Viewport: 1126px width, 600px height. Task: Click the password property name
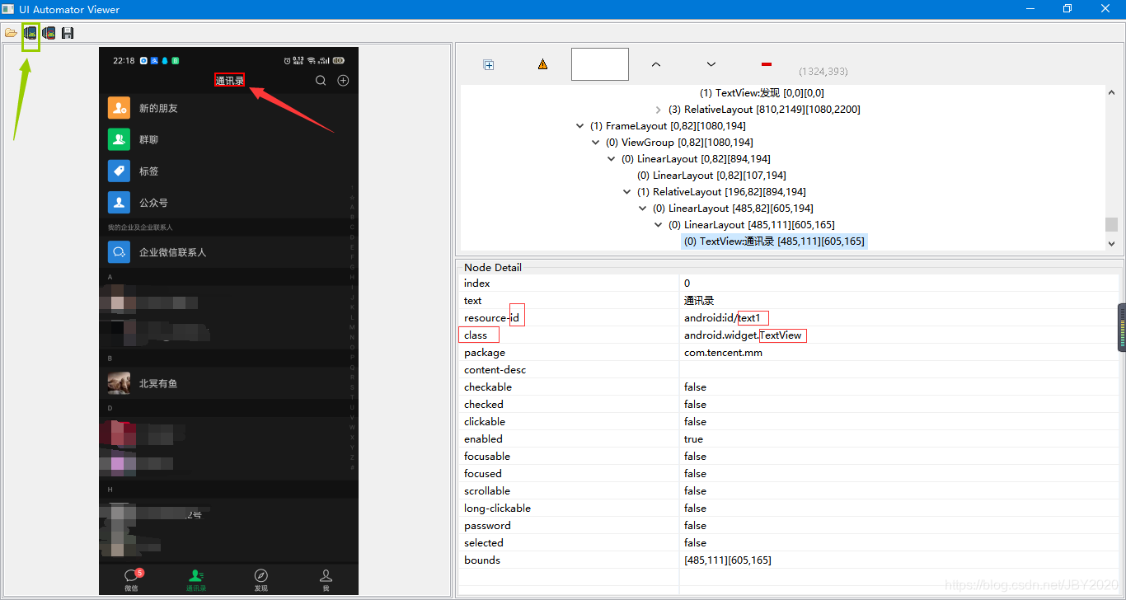(x=487, y=526)
